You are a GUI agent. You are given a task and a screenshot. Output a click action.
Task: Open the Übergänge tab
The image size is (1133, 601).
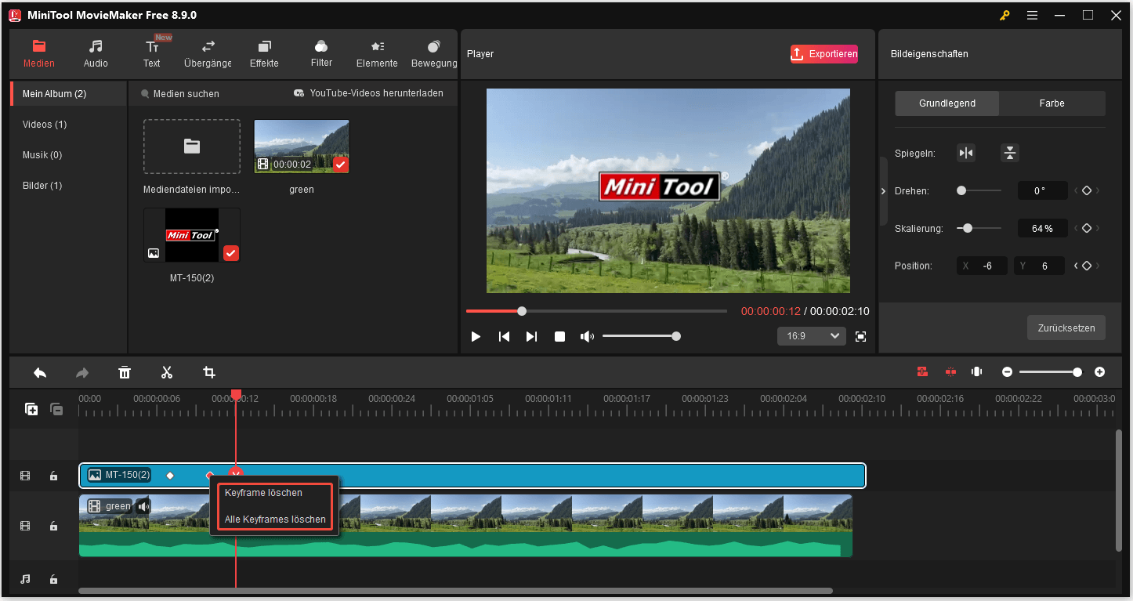point(208,54)
